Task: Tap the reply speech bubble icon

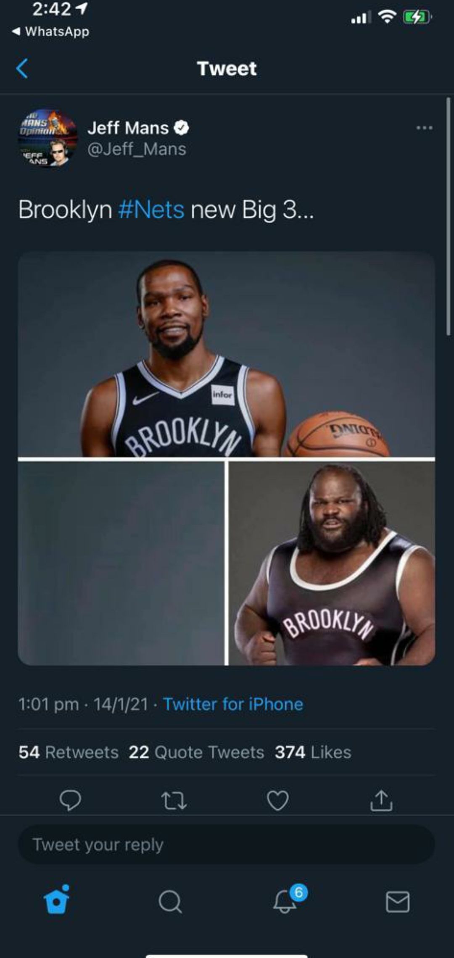Action: point(70,800)
